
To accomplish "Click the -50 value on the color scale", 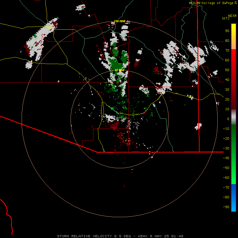I will [226, 168].
